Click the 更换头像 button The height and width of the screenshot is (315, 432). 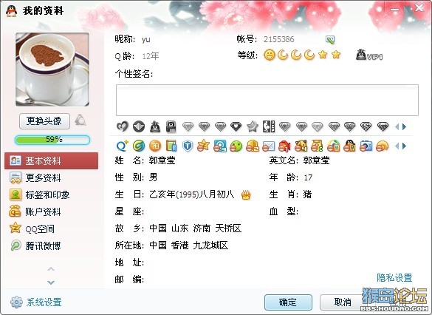(x=44, y=121)
